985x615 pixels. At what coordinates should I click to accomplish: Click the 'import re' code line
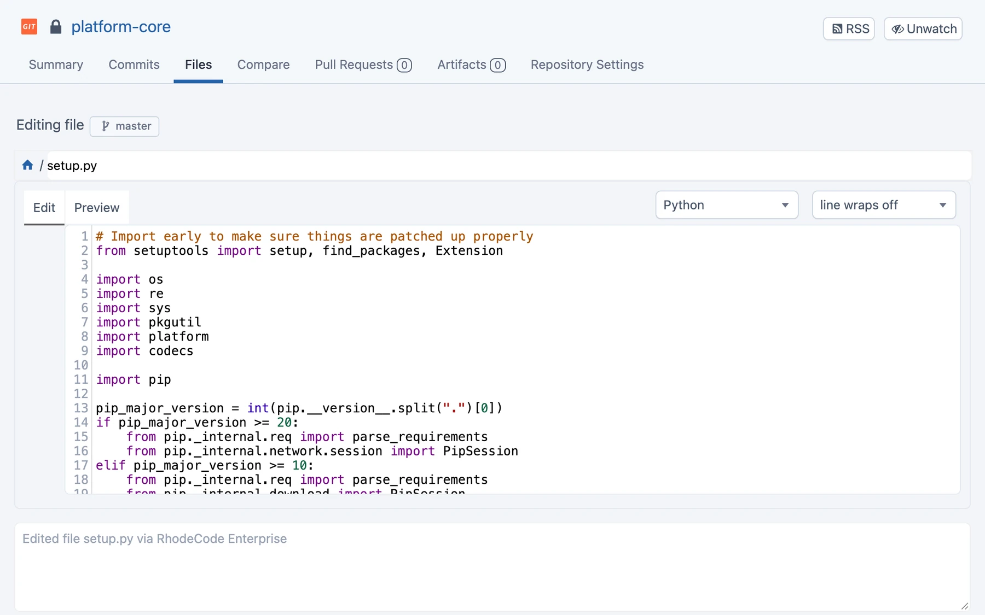pos(130,294)
